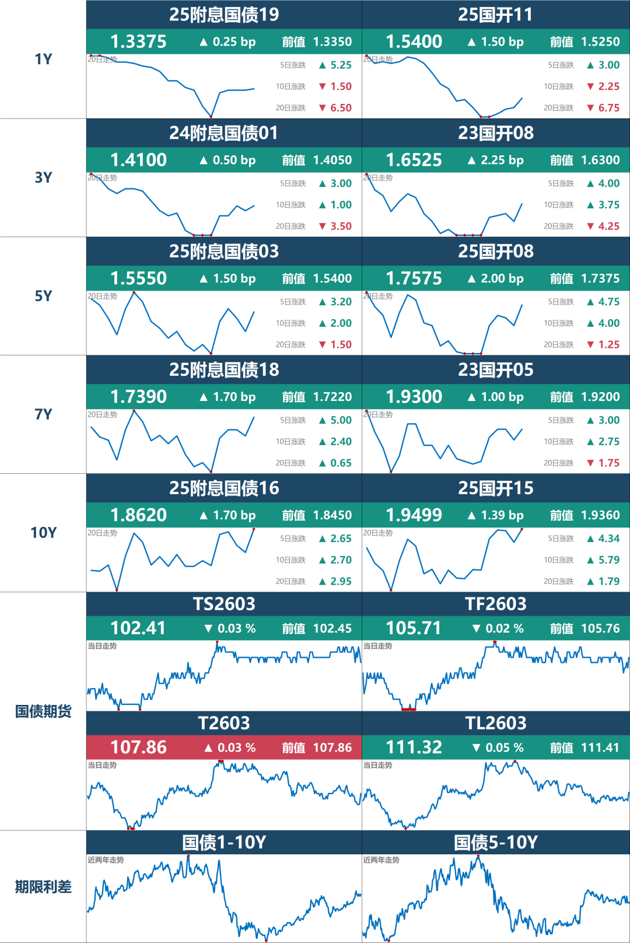This screenshot has width=630, height=943.
Task: Open the 23国开05 bond header
Action: (495, 370)
